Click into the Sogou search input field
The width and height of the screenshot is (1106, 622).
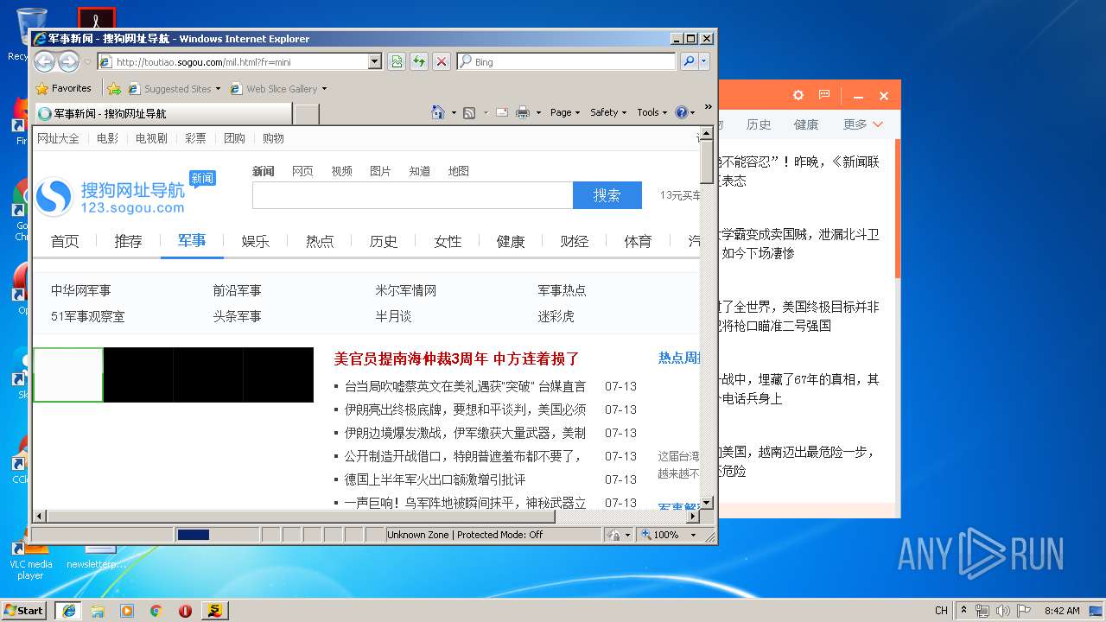tap(412, 195)
